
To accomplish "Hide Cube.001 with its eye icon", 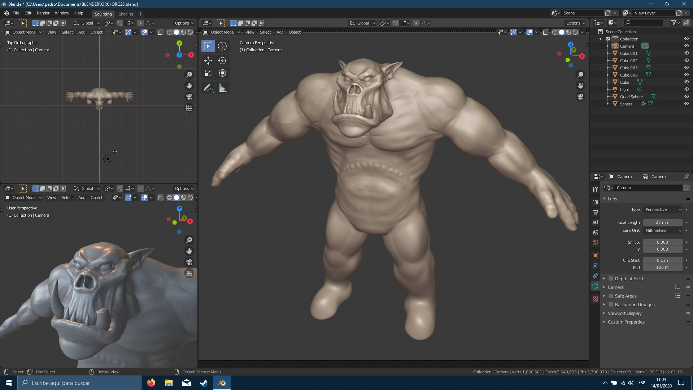I will [x=687, y=53].
